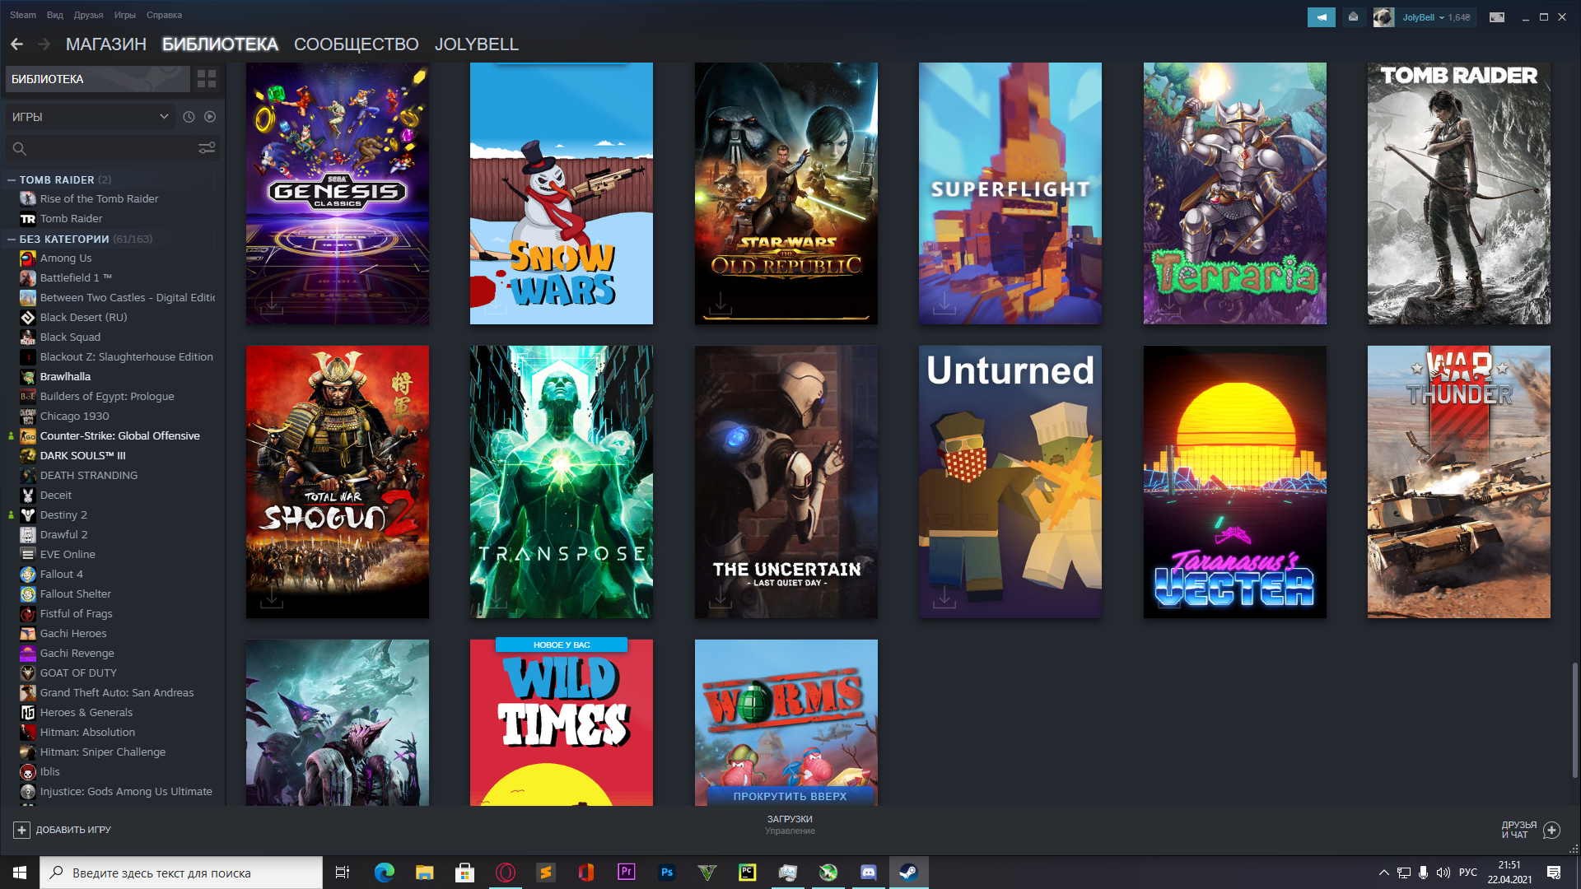Select Fallout 4 in game list

click(61, 574)
